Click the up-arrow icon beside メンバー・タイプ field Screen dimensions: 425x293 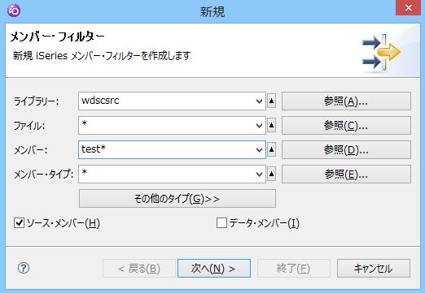[x=271, y=174]
